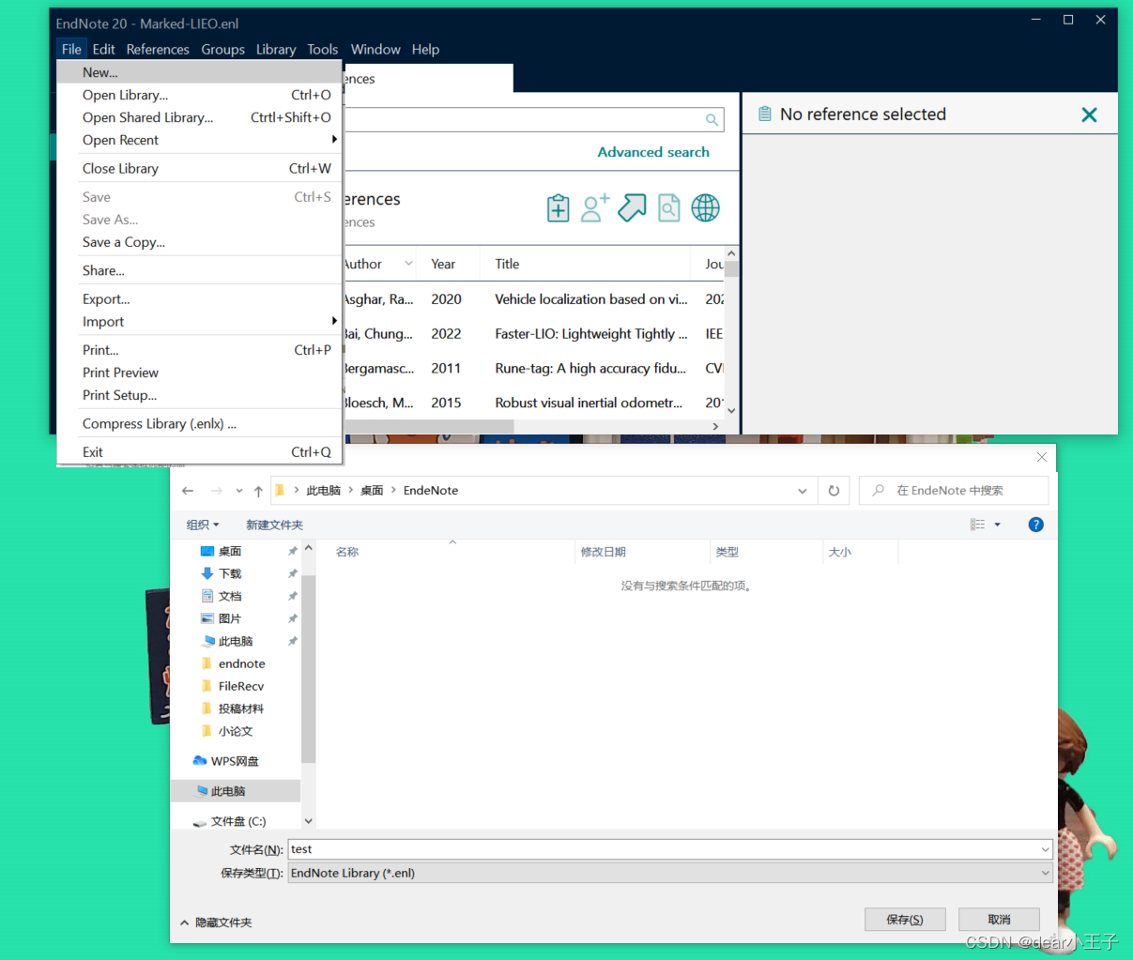This screenshot has width=1133, height=960.
Task: Select 桌面 in the dialog sidebar
Action: (230, 551)
